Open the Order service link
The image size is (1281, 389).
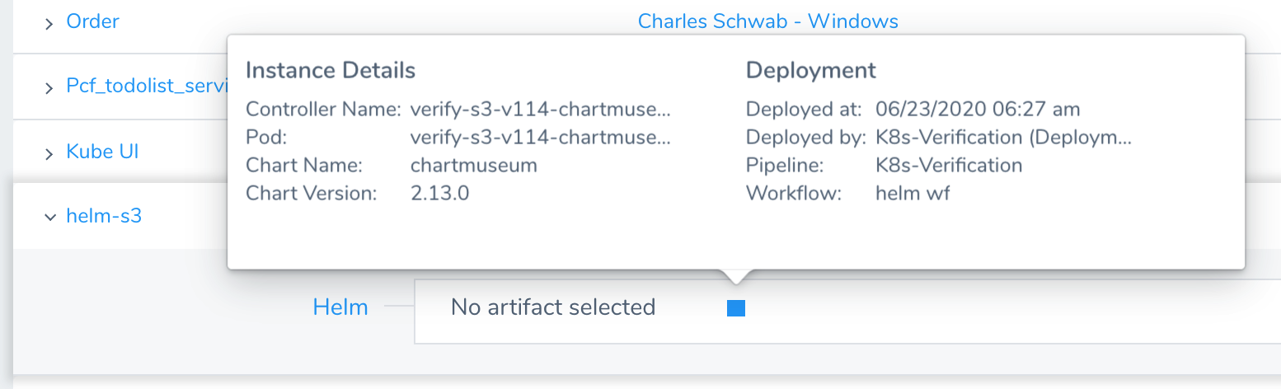pos(92,21)
